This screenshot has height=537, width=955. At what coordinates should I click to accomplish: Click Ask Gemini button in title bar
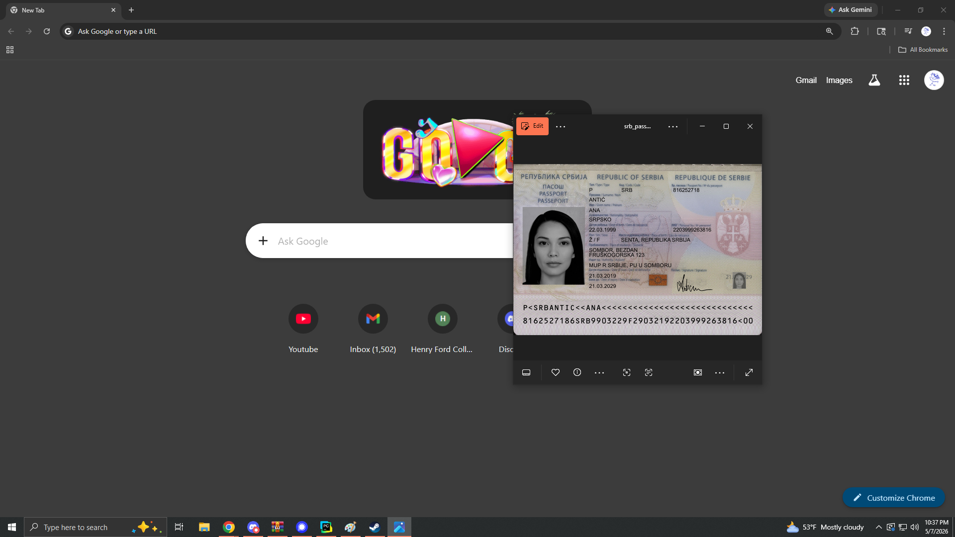(x=851, y=10)
